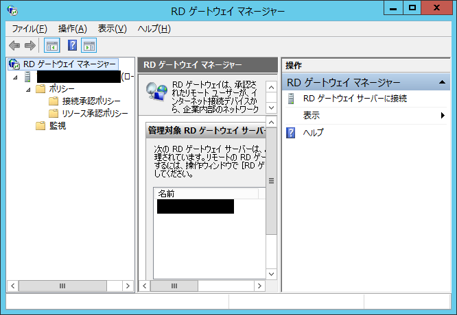457x315 pixels.
Task: Open the ヘルプ(H) menu
Action: (154, 29)
